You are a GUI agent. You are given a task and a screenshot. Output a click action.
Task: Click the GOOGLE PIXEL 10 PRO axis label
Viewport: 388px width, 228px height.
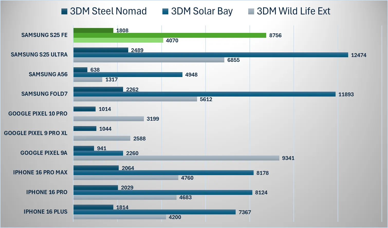tap(38, 113)
